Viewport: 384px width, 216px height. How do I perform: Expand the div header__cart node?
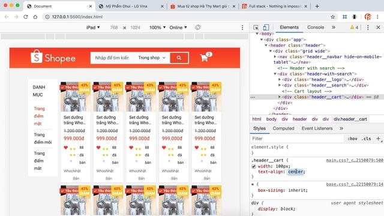pyautogui.click(x=280, y=97)
